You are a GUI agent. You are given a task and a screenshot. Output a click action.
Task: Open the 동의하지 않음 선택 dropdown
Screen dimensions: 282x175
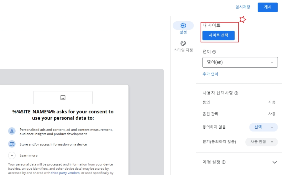[x=264, y=127]
